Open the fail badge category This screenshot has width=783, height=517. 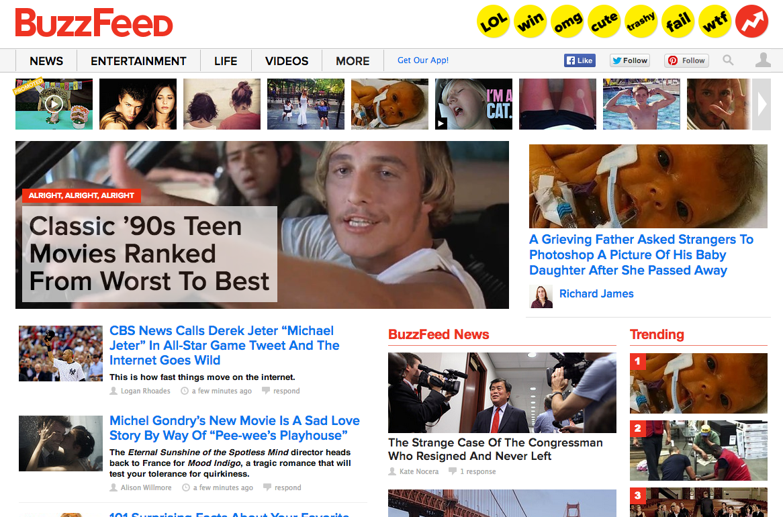(x=678, y=21)
